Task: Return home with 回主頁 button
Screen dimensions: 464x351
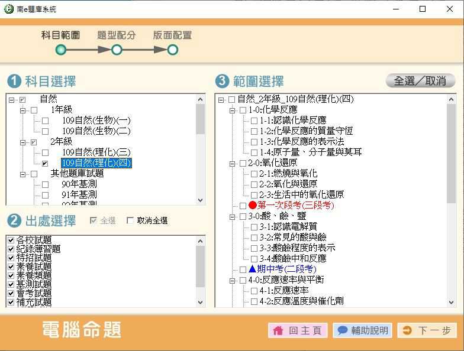Action: click(298, 330)
